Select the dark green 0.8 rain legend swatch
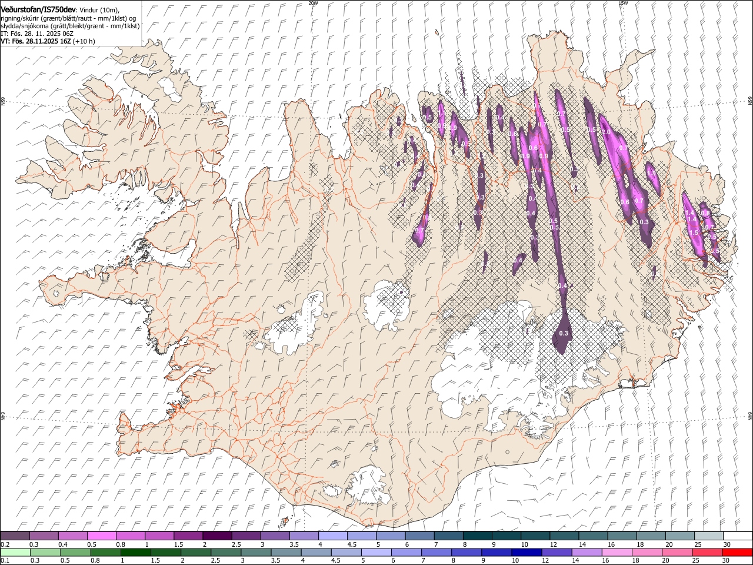The image size is (753, 565). [105, 553]
